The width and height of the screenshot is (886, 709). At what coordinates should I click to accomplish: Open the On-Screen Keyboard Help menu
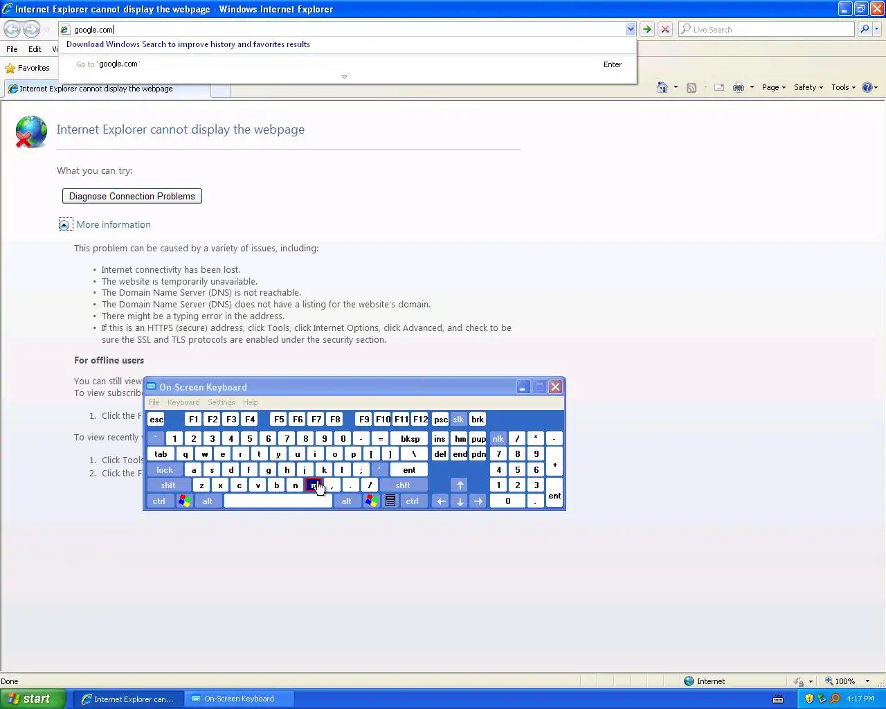pyautogui.click(x=250, y=402)
